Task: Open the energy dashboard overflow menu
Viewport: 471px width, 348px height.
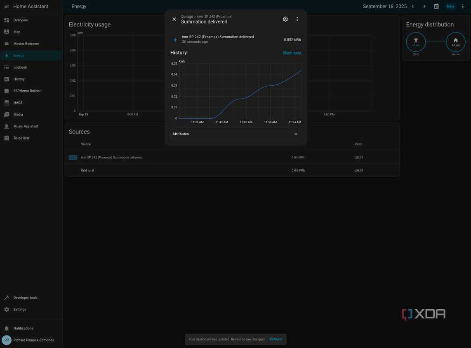Action: click(x=463, y=6)
